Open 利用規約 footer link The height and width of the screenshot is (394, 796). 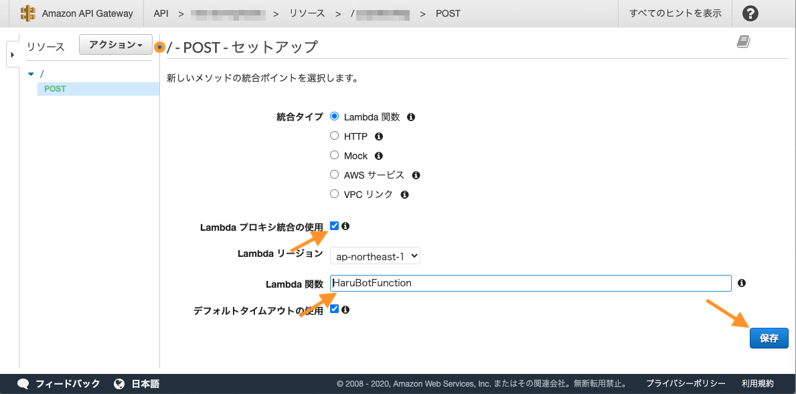[757, 384]
